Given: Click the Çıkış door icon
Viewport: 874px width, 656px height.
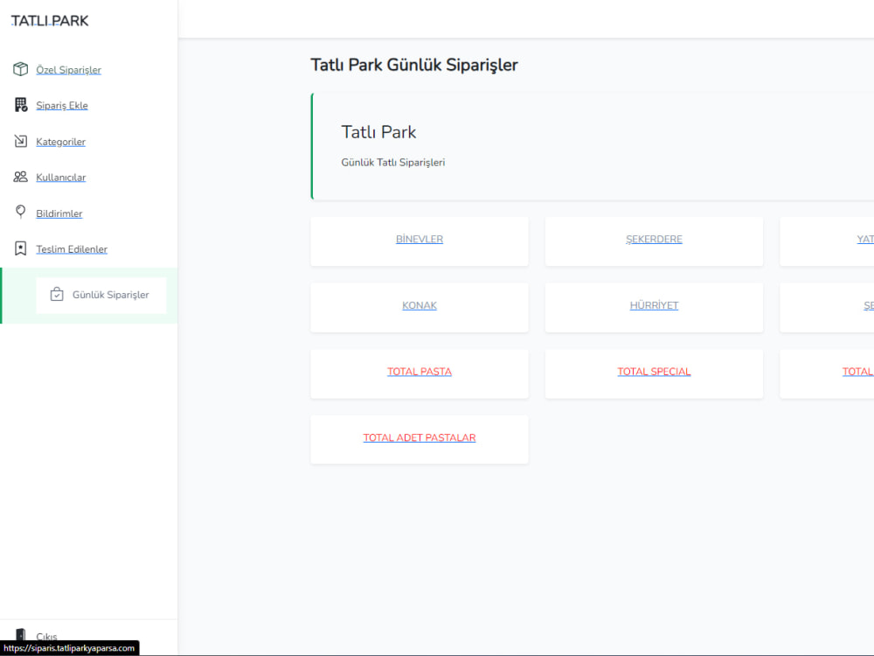Looking at the screenshot, I should tap(21, 635).
